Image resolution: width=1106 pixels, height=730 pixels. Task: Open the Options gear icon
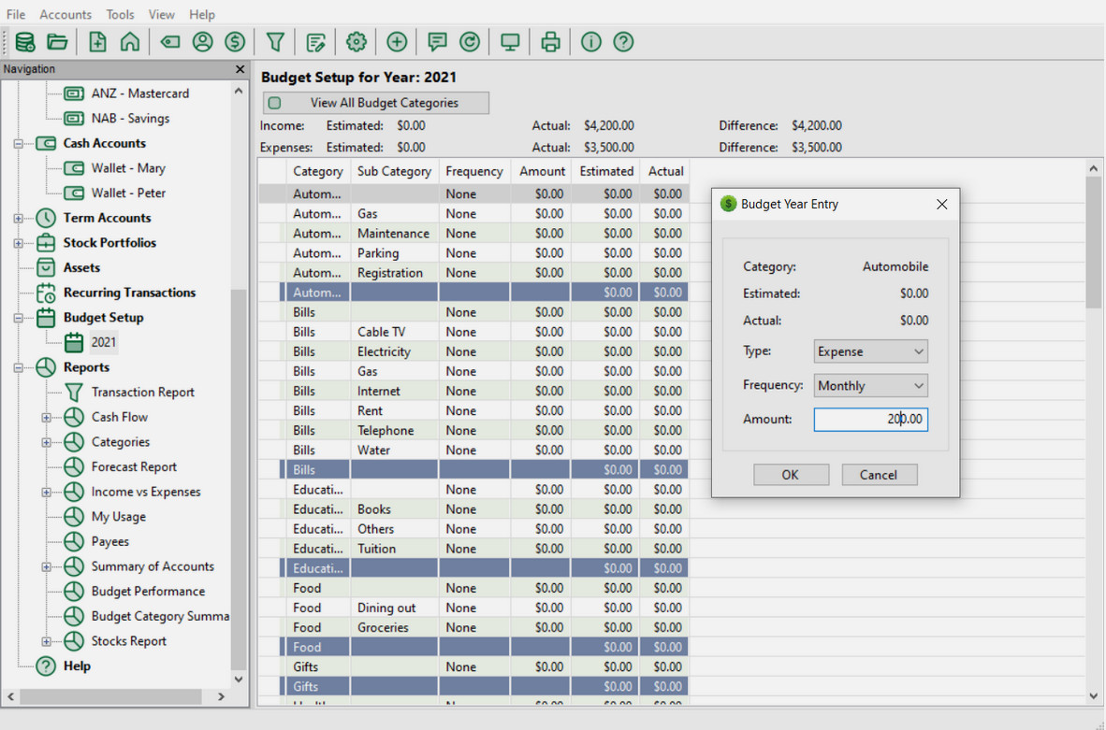(x=357, y=42)
